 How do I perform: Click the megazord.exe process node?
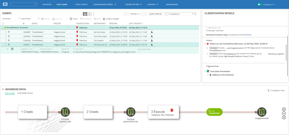(x=262, y=112)
